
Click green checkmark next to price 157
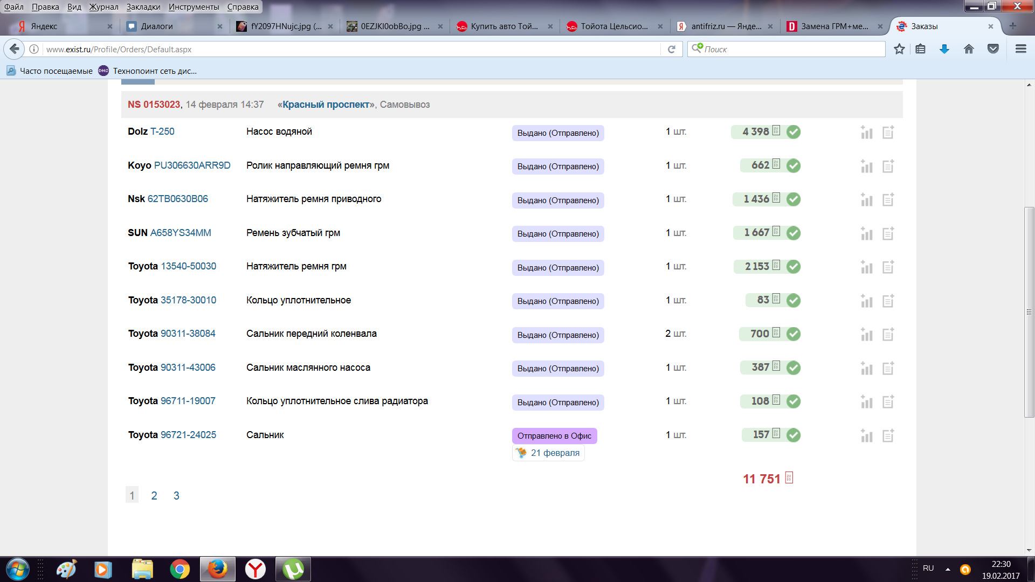point(793,435)
